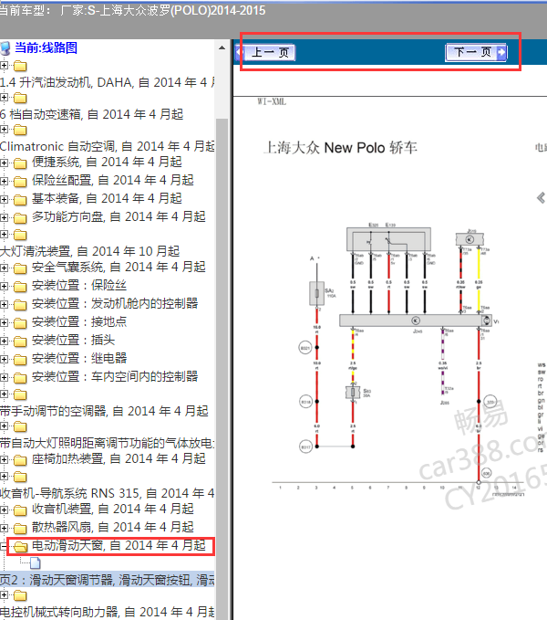Screen dimensions: 547x620
Task: Click folder icon above 1.4 升汽油发动机
Action: [20, 65]
